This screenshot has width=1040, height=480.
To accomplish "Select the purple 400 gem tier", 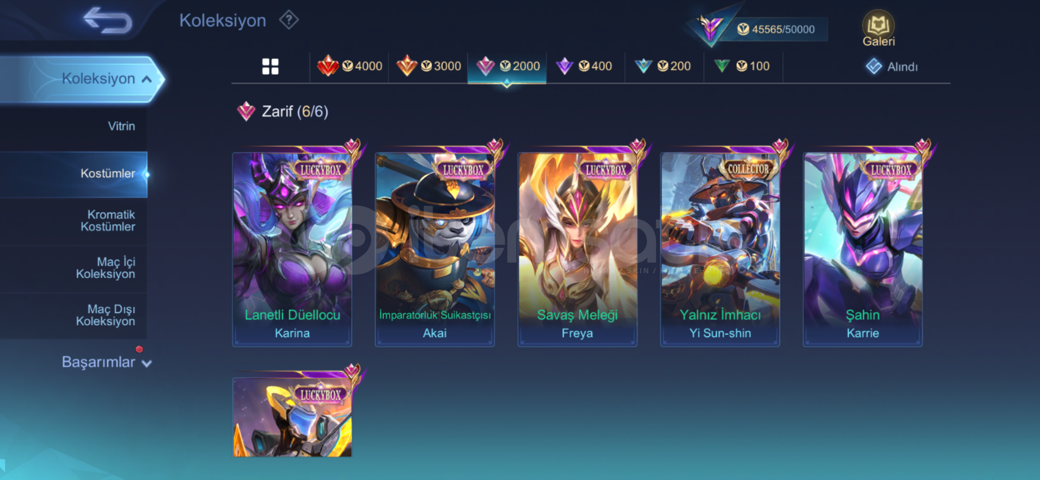I will pyautogui.click(x=584, y=66).
